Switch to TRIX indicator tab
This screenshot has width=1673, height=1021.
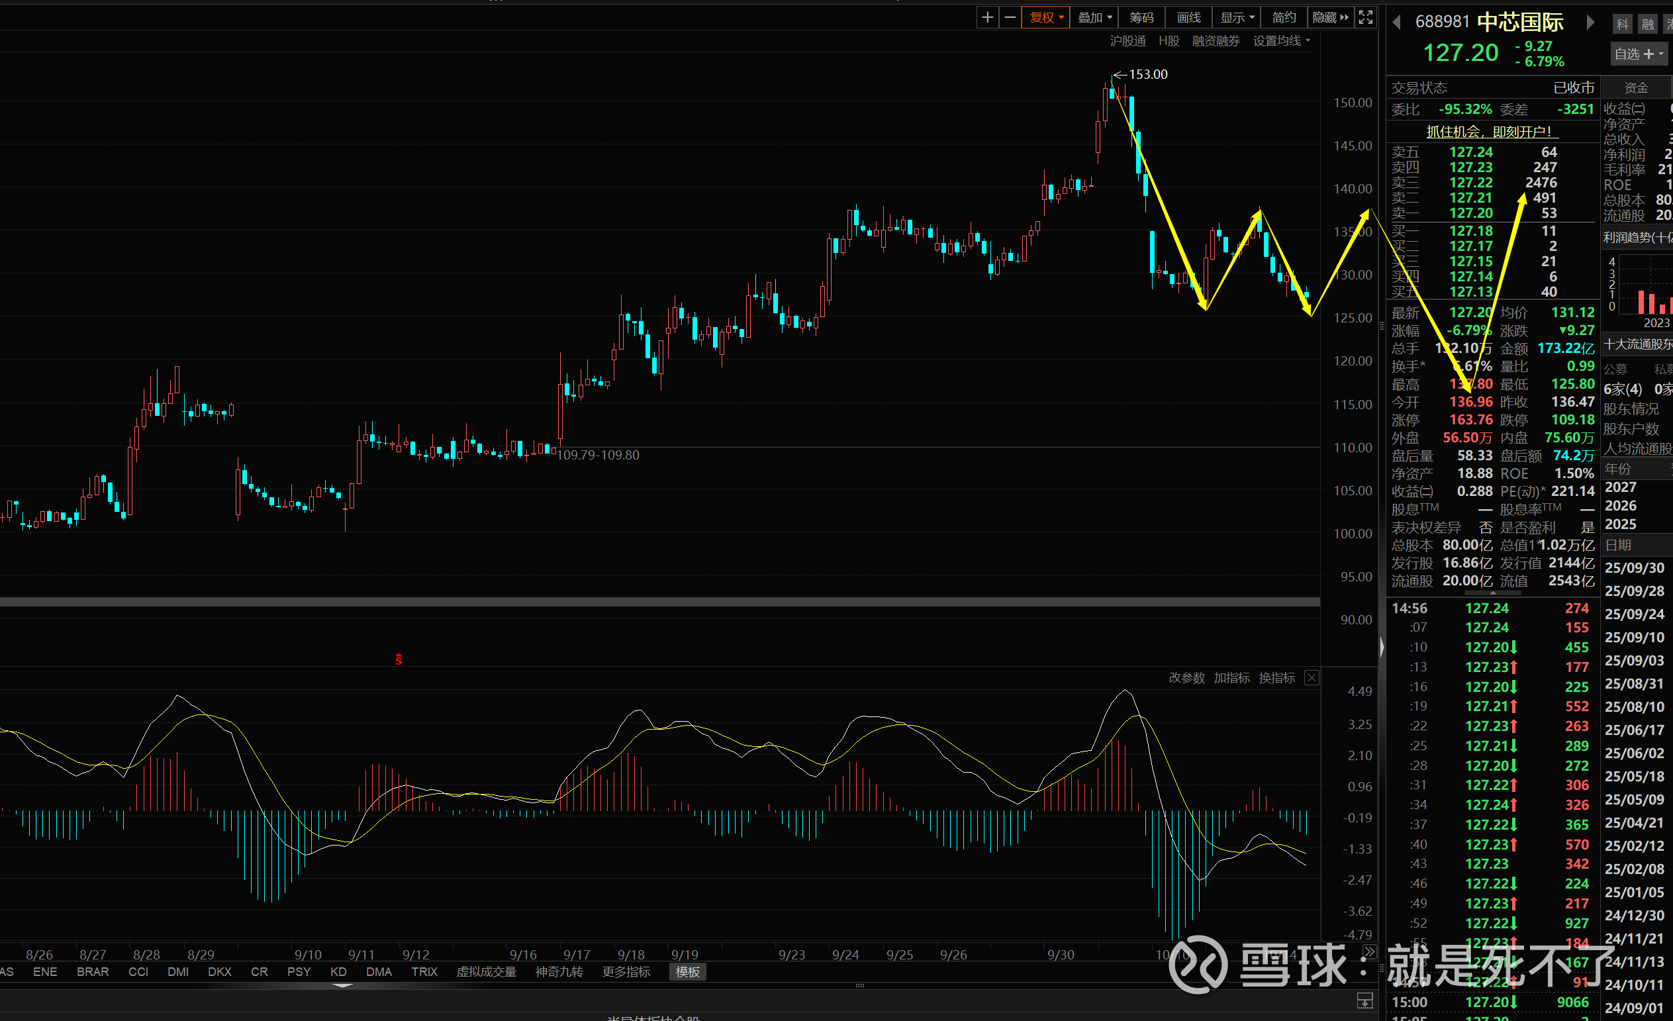(x=424, y=972)
